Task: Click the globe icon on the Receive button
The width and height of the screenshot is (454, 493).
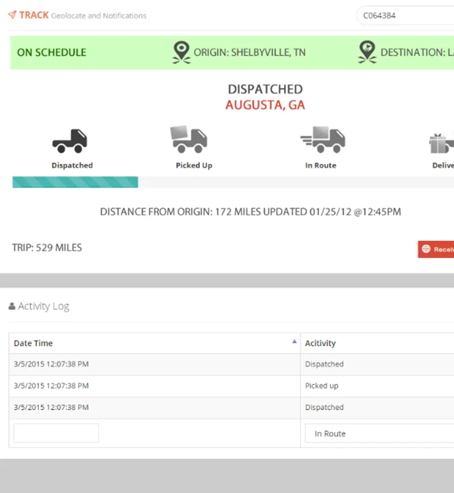Action: pos(427,249)
